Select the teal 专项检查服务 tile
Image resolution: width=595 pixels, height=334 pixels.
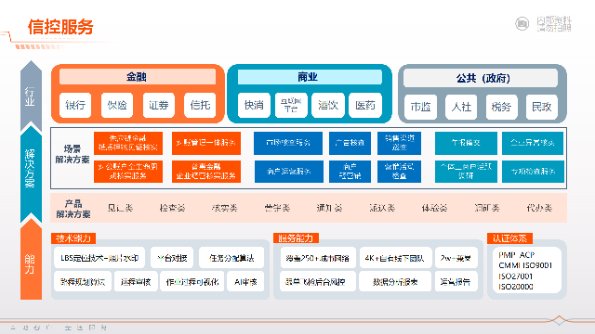pyautogui.click(x=533, y=171)
